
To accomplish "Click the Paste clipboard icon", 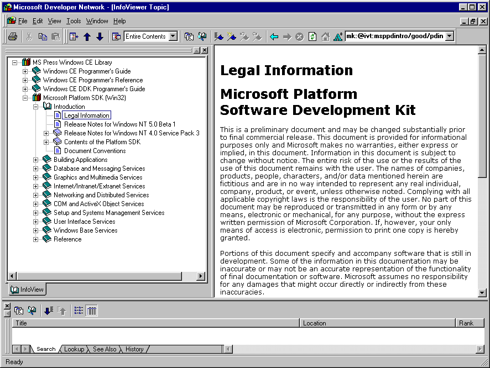I will coord(56,36).
